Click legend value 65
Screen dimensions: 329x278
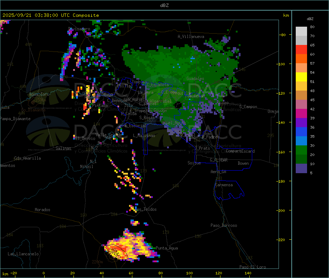[312, 45]
